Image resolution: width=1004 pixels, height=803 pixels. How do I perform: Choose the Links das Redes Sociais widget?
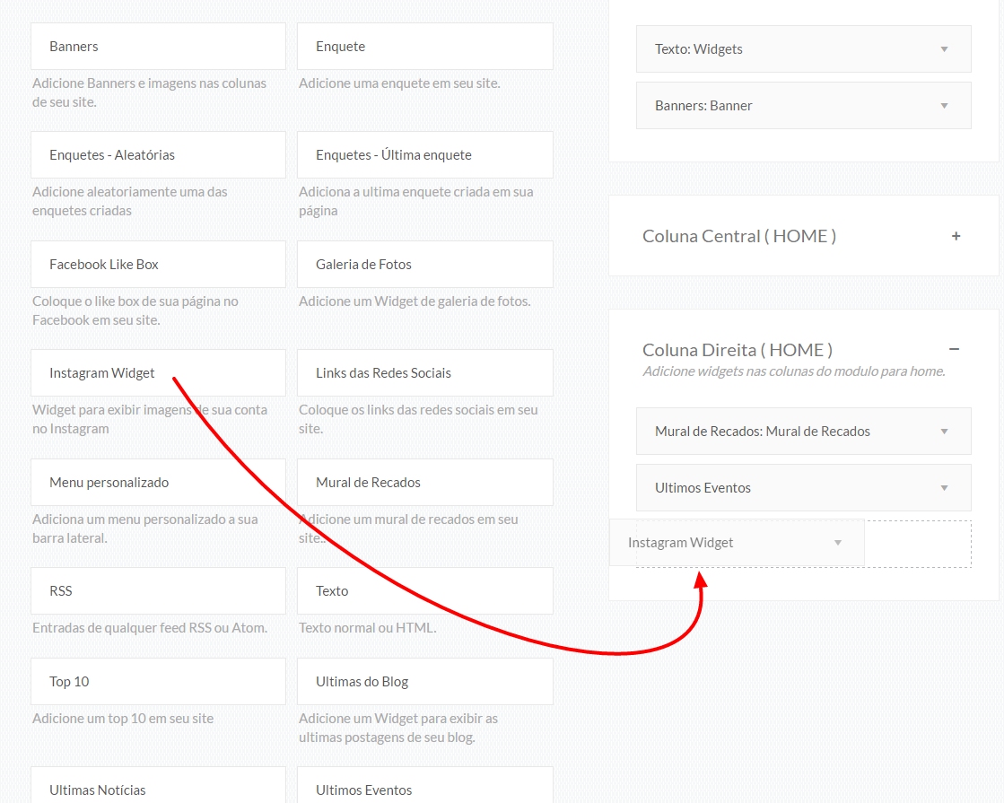pyautogui.click(x=424, y=373)
